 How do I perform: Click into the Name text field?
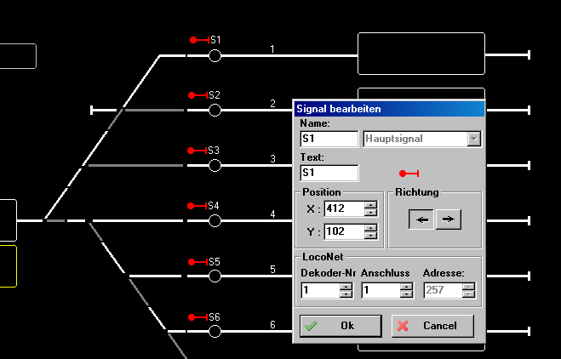(329, 139)
